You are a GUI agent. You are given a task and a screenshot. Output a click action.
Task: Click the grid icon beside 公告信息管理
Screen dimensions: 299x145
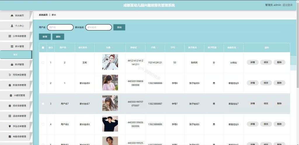(x=10, y=36)
